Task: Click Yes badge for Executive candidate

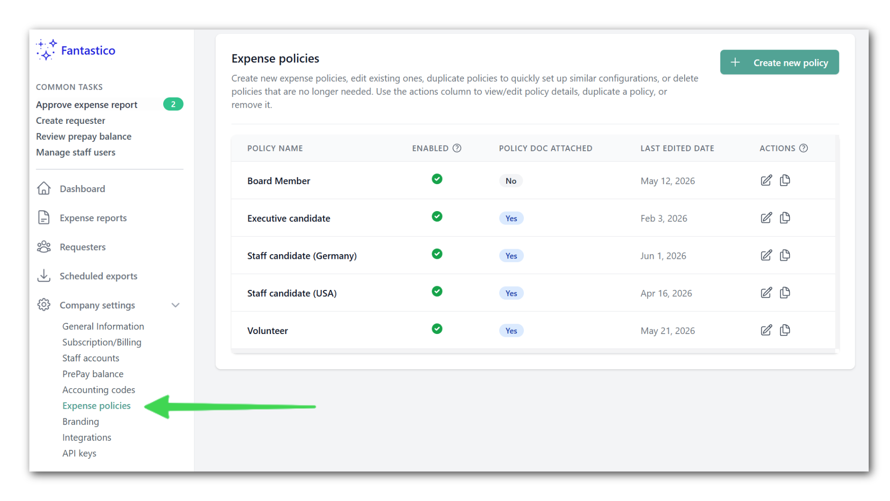Action: pyautogui.click(x=511, y=218)
